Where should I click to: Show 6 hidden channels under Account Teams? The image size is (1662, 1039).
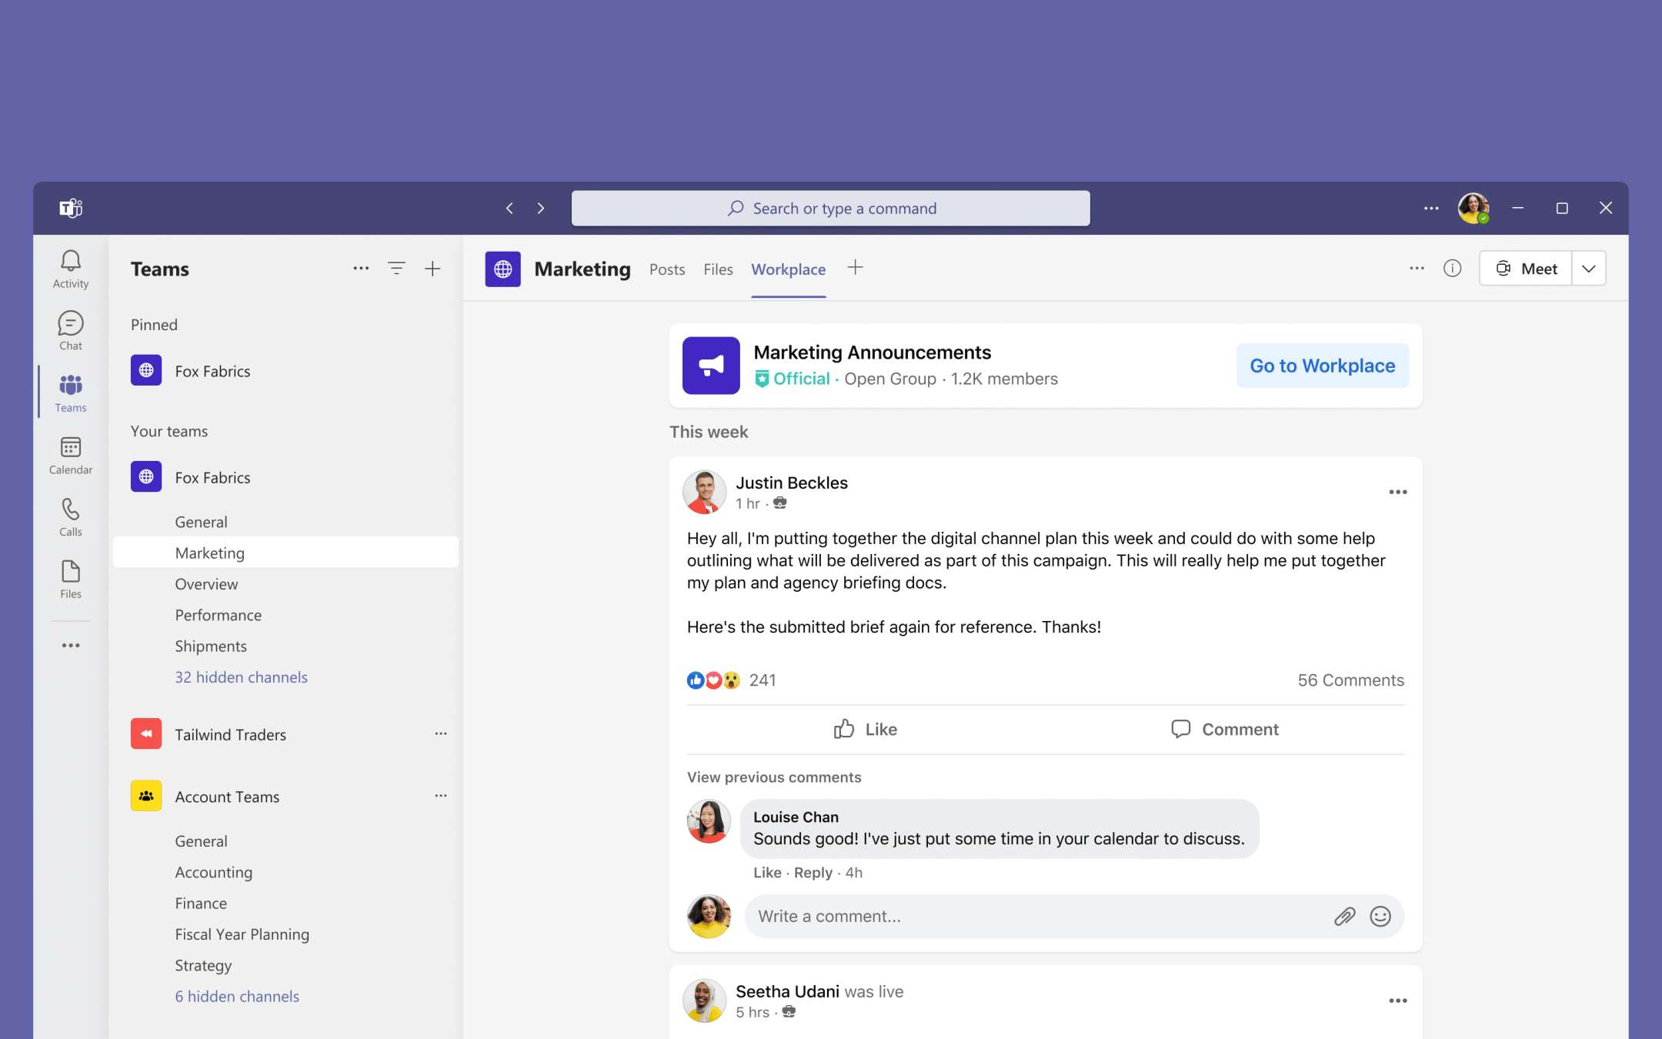237,996
